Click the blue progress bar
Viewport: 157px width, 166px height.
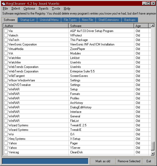click(45, 161)
